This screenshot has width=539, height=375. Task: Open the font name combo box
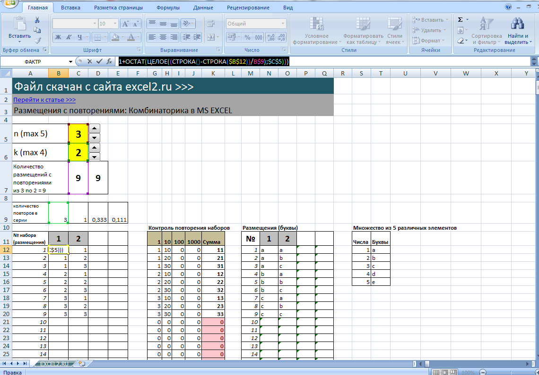[x=75, y=24]
